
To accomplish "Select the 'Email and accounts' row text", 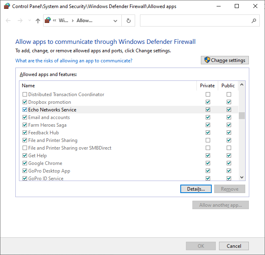I will [x=49, y=117].
